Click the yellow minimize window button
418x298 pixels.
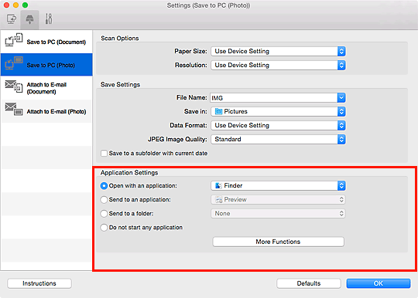pyautogui.click(x=15, y=5)
